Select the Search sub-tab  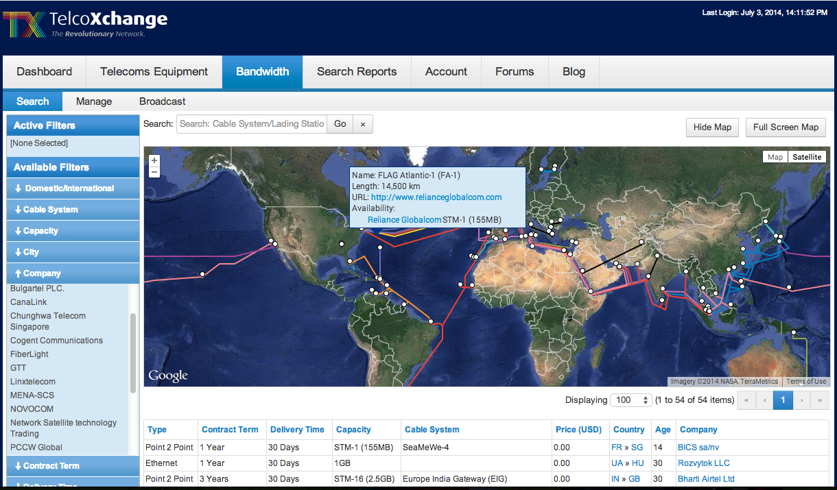[x=33, y=101]
